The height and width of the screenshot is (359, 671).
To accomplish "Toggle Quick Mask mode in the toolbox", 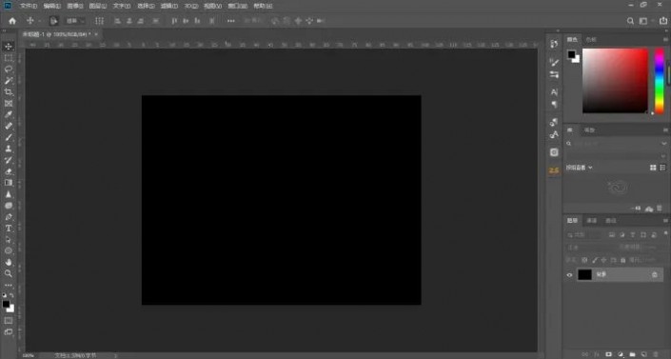I will point(9,321).
